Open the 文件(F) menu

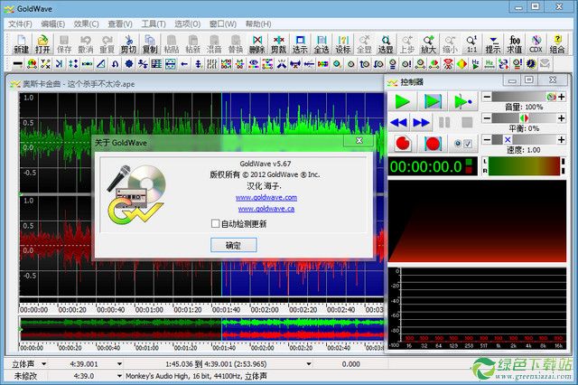pos(20,24)
